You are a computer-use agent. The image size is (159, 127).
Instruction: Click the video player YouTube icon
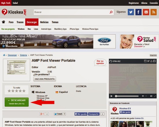point(151,61)
